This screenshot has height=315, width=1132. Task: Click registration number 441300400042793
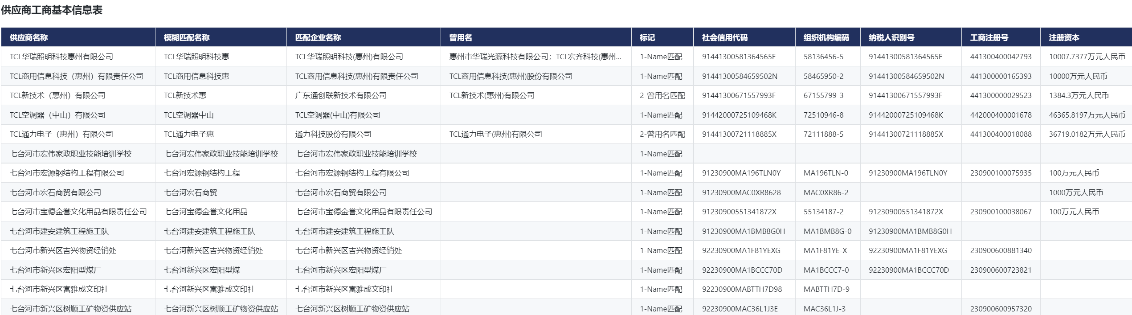pos(1001,57)
